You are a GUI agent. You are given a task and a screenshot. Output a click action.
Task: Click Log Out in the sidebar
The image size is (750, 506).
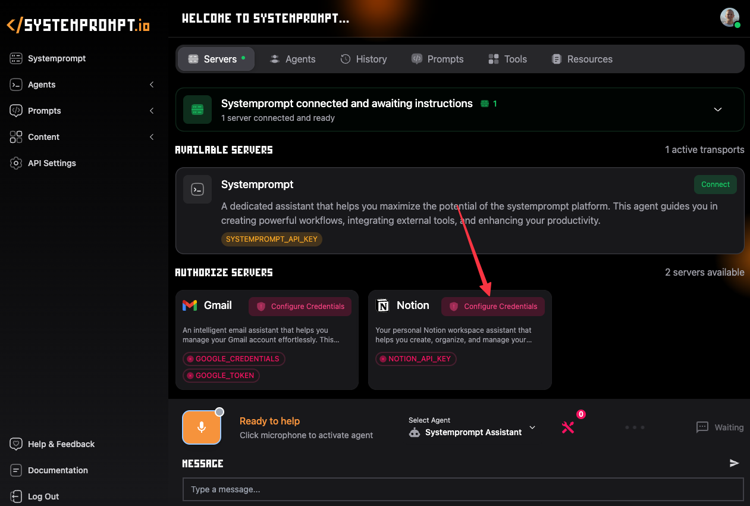(x=43, y=496)
